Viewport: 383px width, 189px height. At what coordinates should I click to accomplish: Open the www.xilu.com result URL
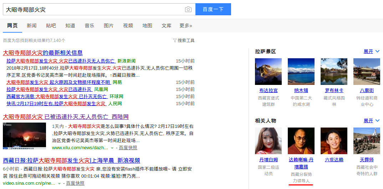(80, 147)
